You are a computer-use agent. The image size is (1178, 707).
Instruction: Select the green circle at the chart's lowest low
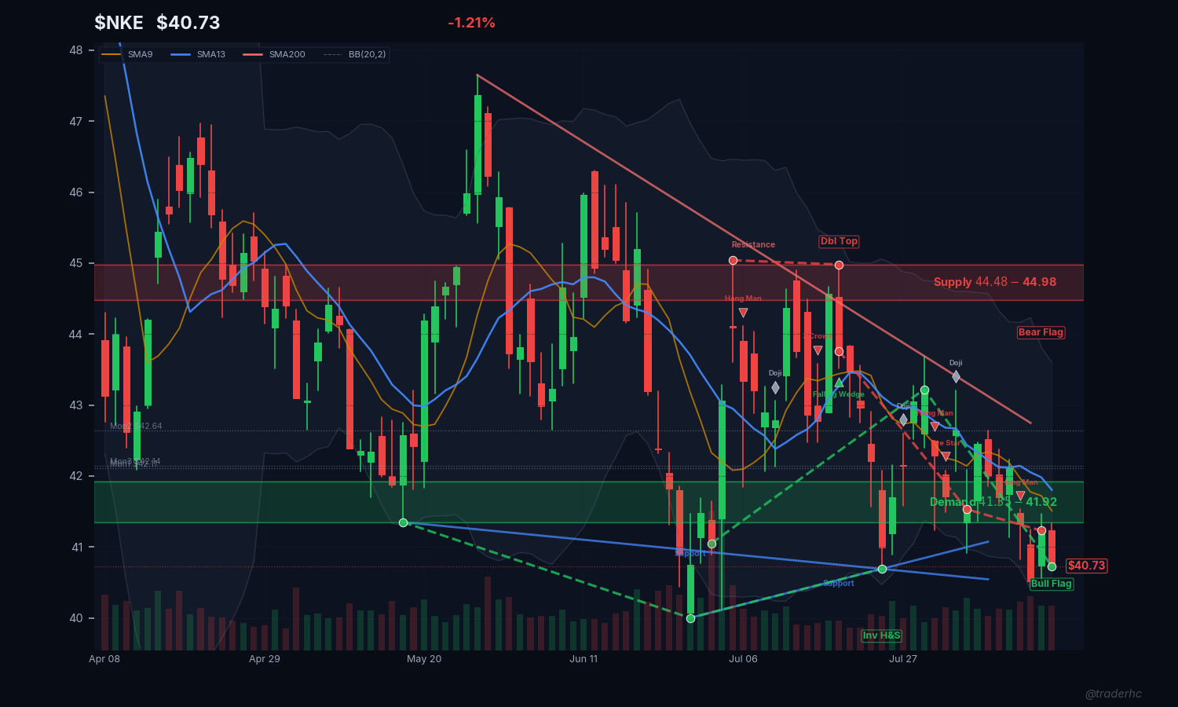coord(690,618)
